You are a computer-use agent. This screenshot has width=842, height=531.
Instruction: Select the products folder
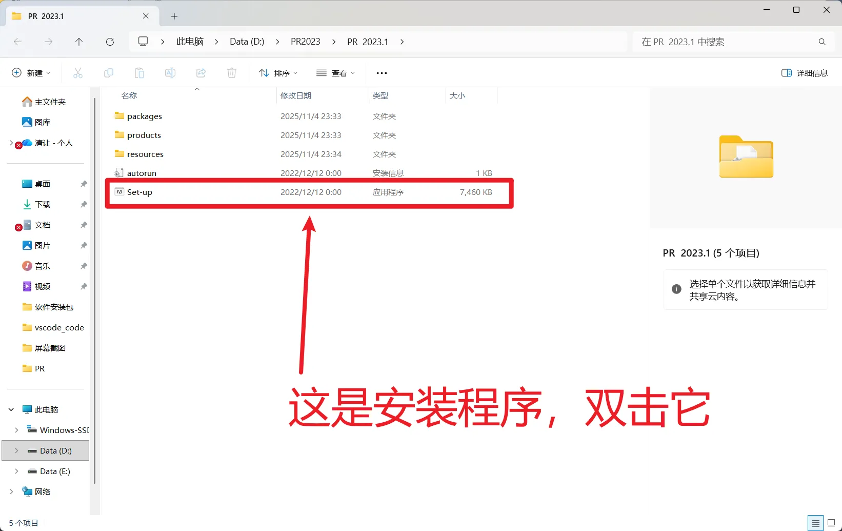click(x=144, y=135)
